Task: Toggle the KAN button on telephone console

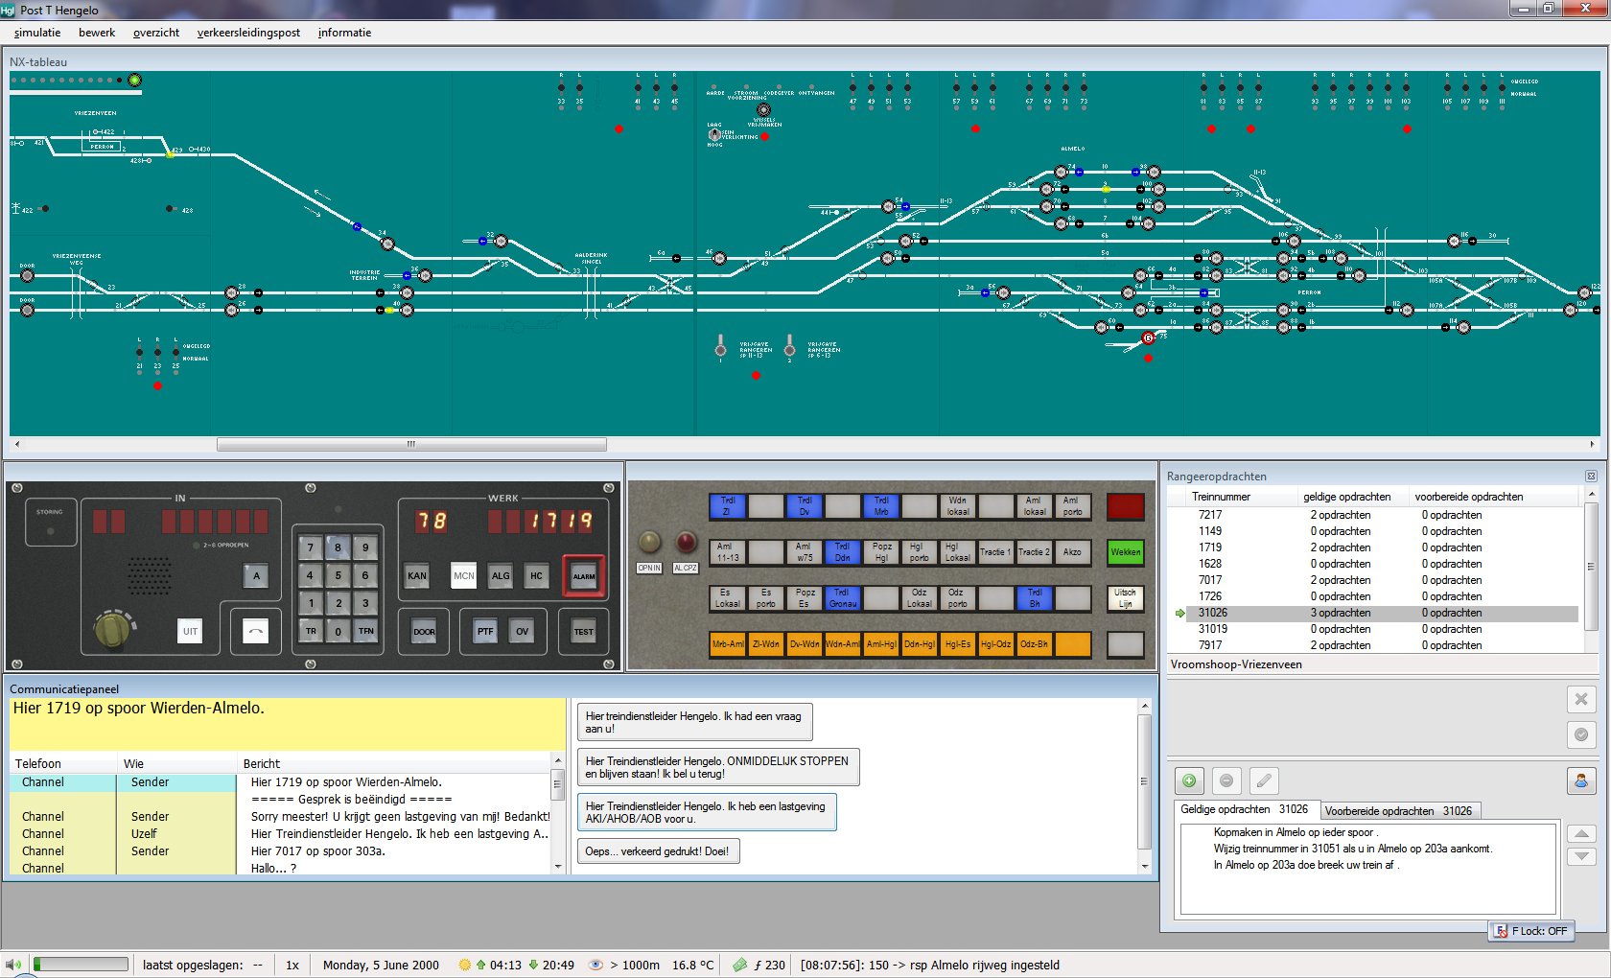Action: click(x=417, y=575)
